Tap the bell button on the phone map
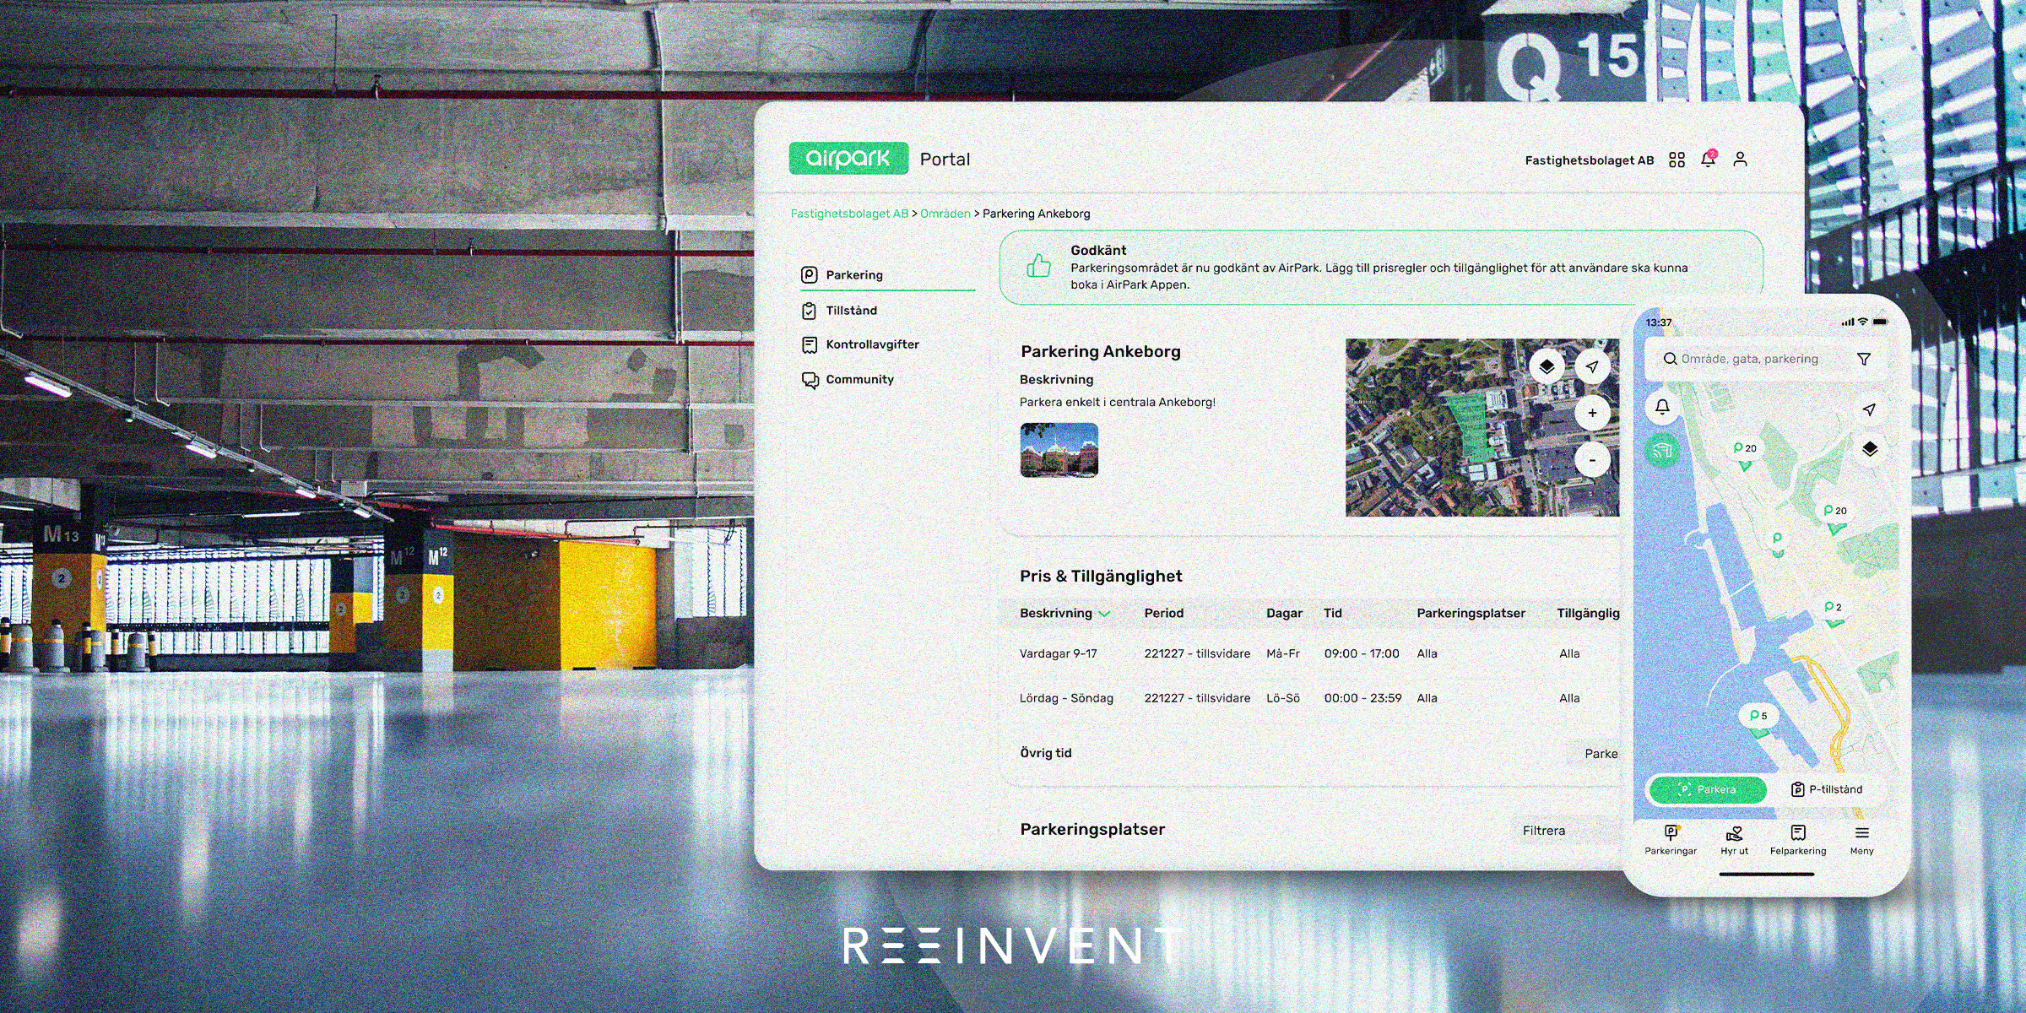Viewport: 2026px width, 1013px height. (1662, 407)
